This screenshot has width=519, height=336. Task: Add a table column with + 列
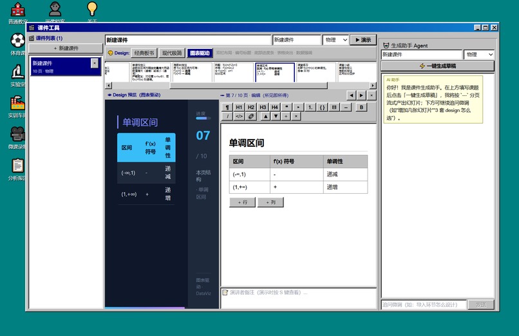(x=270, y=202)
